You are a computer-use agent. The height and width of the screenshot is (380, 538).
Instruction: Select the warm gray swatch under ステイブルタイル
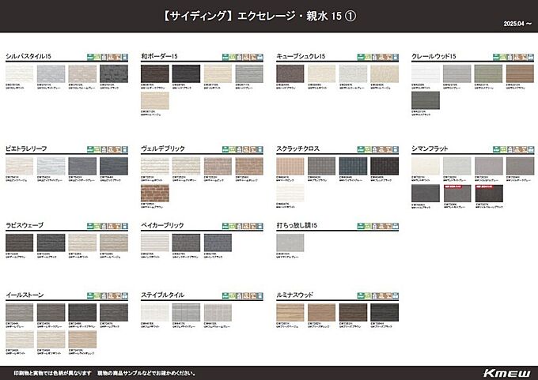tap(218, 313)
